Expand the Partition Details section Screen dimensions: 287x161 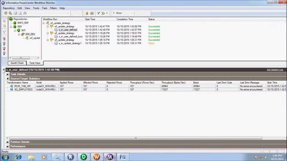8,142
